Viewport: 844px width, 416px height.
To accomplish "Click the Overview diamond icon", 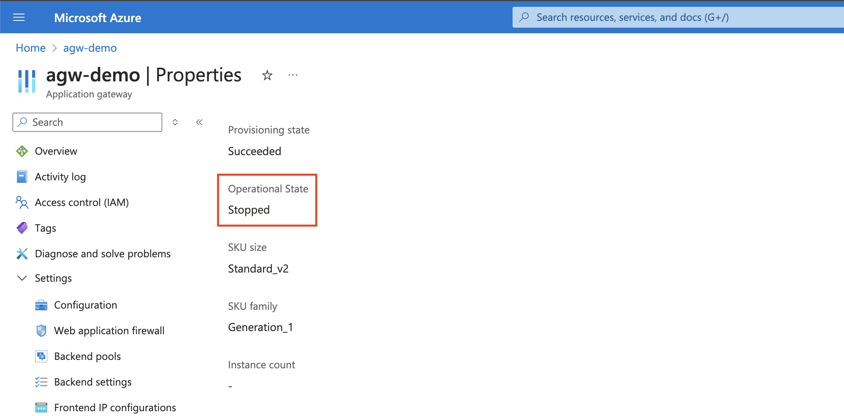I will click(x=22, y=151).
